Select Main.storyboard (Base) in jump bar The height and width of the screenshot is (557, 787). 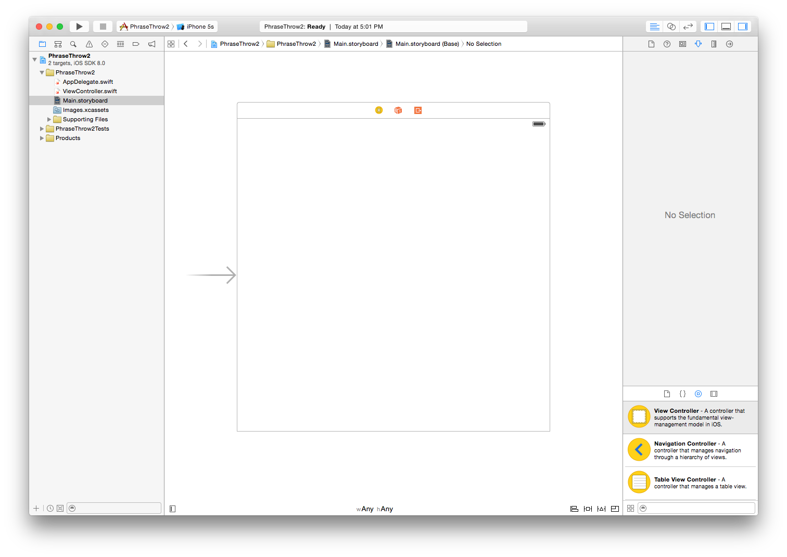(x=423, y=44)
